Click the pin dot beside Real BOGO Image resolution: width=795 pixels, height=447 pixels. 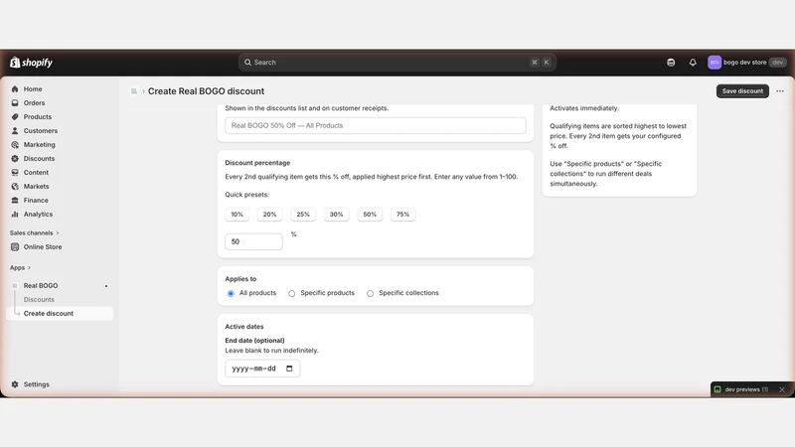[x=106, y=286]
